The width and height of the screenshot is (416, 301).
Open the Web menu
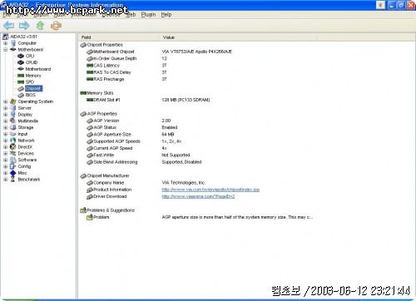pos(131,14)
